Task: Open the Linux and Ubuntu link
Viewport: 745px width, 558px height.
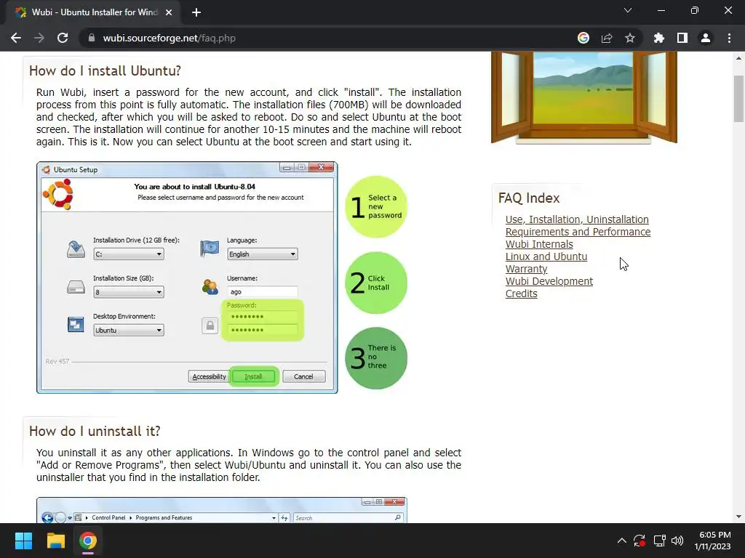Action: coord(546,256)
